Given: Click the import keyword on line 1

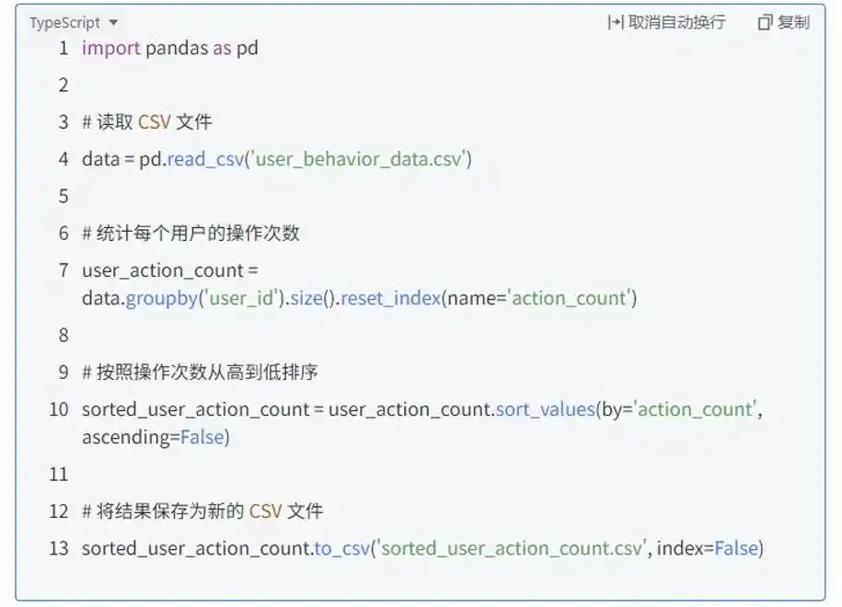Looking at the screenshot, I should pyautogui.click(x=111, y=48).
